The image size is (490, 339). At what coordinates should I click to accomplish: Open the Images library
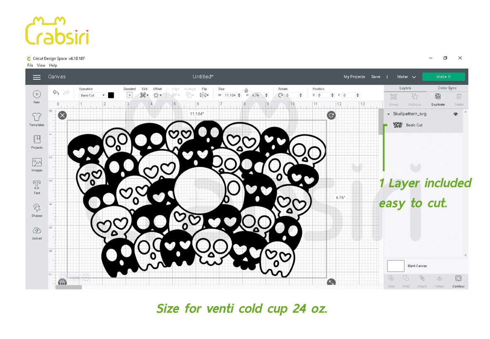(x=37, y=164)
